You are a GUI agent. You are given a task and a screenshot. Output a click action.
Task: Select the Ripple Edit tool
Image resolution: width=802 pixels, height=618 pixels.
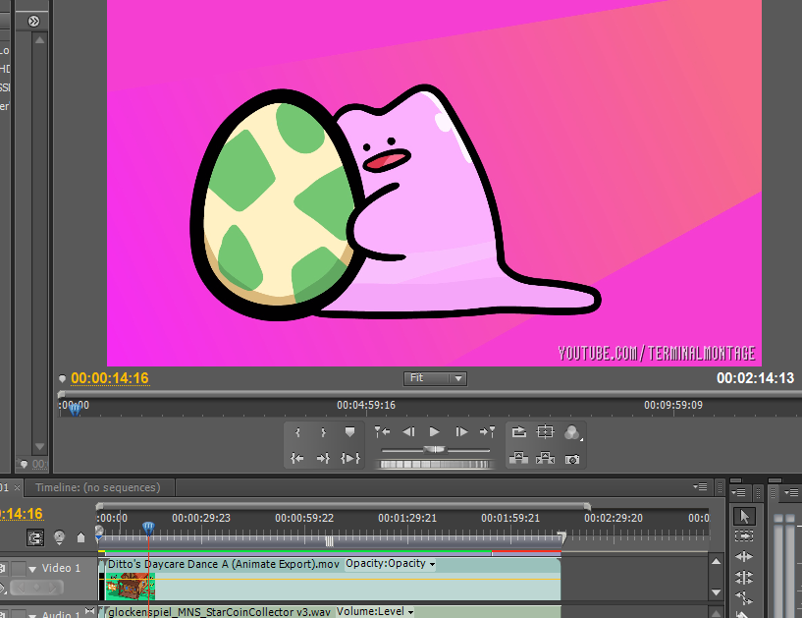(744, 556)
